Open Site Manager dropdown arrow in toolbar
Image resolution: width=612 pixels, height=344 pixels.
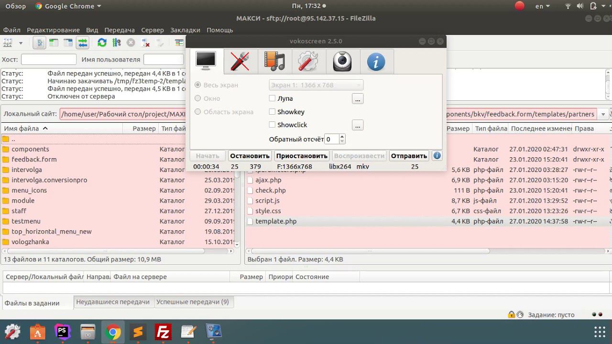click(x=21, y=43)
